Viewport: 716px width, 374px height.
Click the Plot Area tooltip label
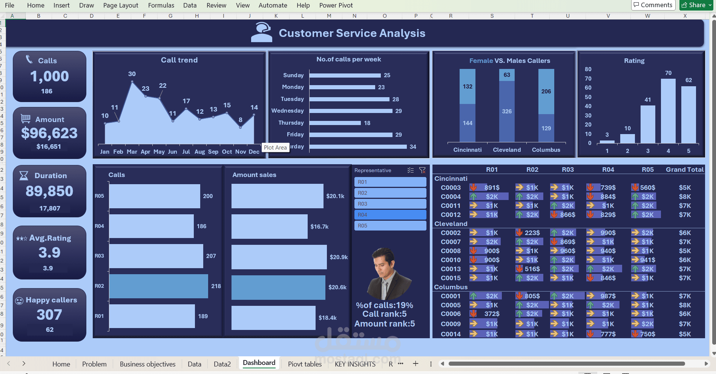(x=276, y=148)
